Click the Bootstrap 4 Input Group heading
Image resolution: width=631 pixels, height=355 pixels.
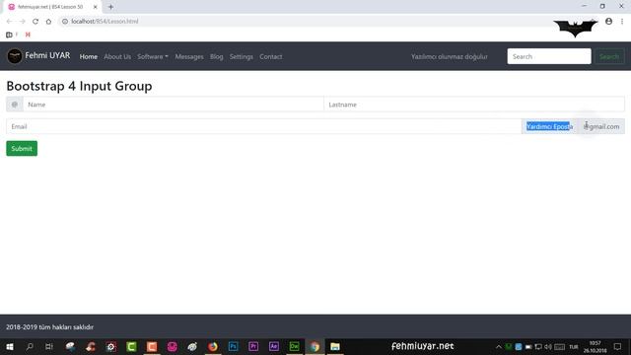(x=79, y=86)
